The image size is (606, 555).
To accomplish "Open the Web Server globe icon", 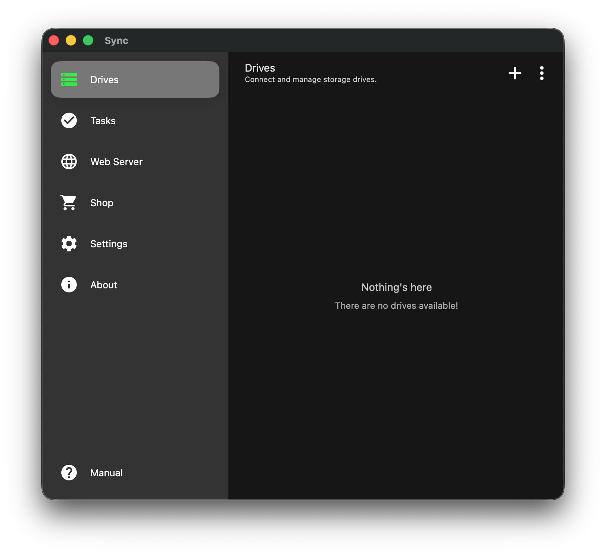I will pos(69,162).
